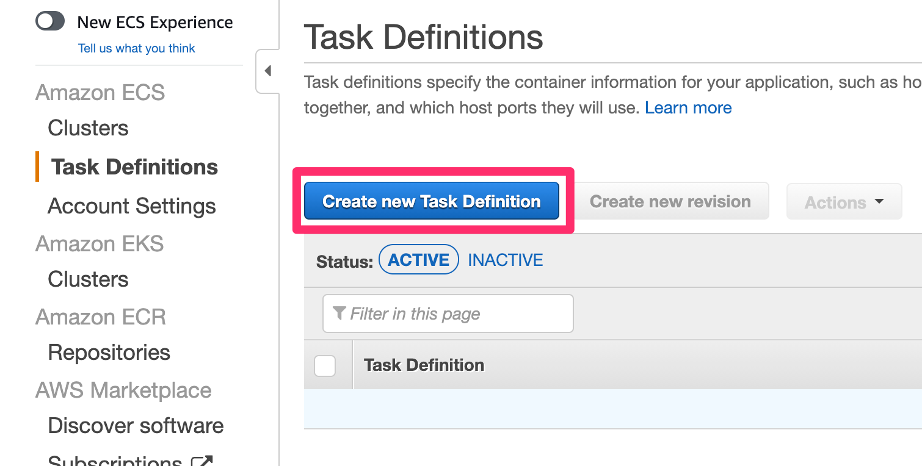The width and height of the screenshot is (922, 466).
Task: Toggle the New ECS Experience switch
Action: (49, 21)
